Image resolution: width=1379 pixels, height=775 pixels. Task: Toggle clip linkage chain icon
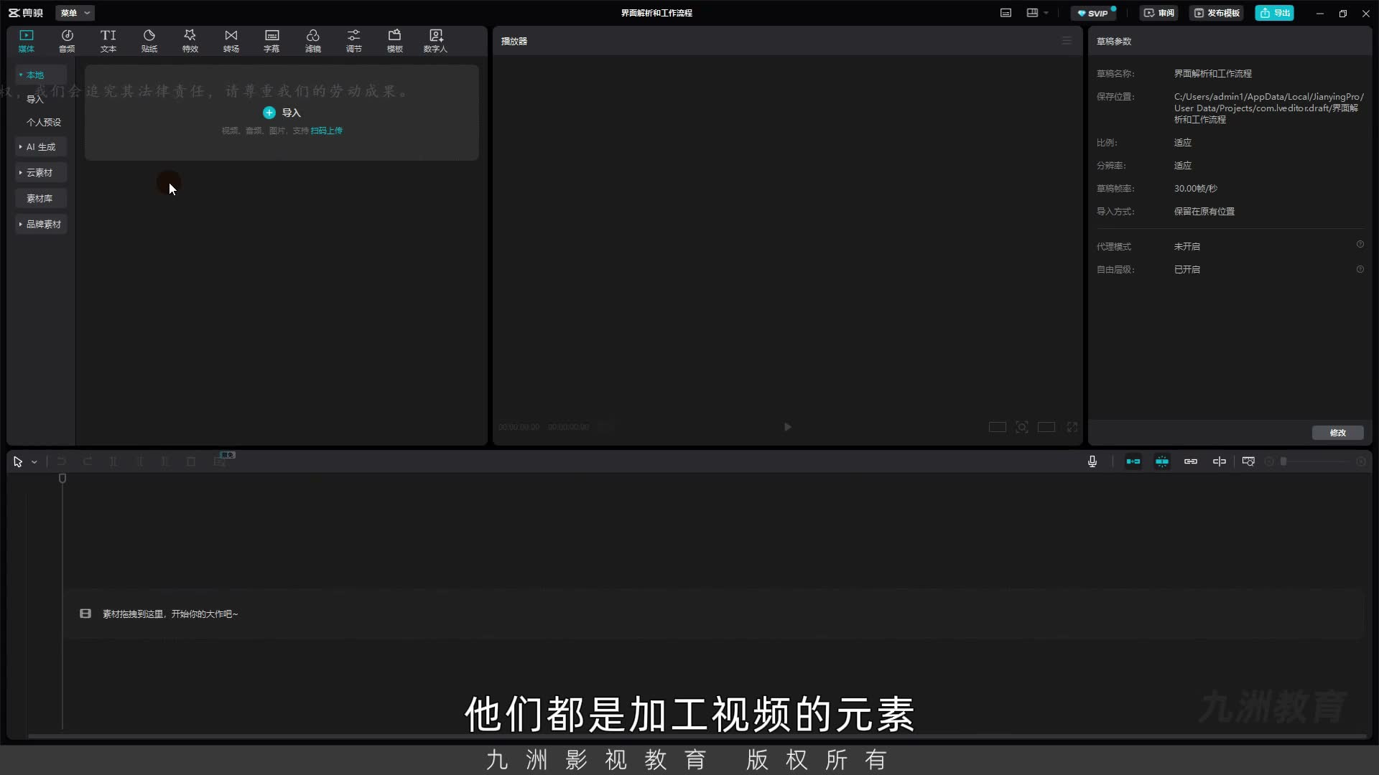(1191, 461)
